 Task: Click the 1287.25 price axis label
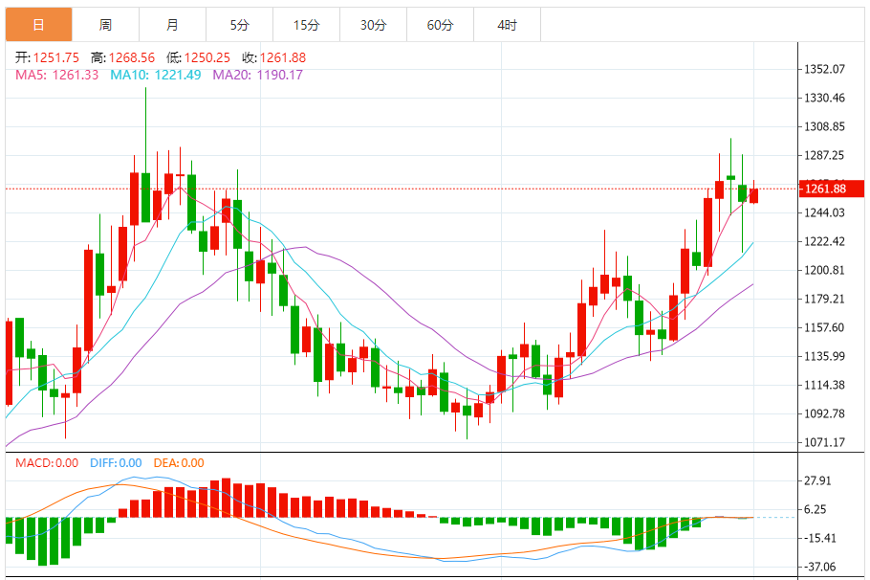(824, 155)
